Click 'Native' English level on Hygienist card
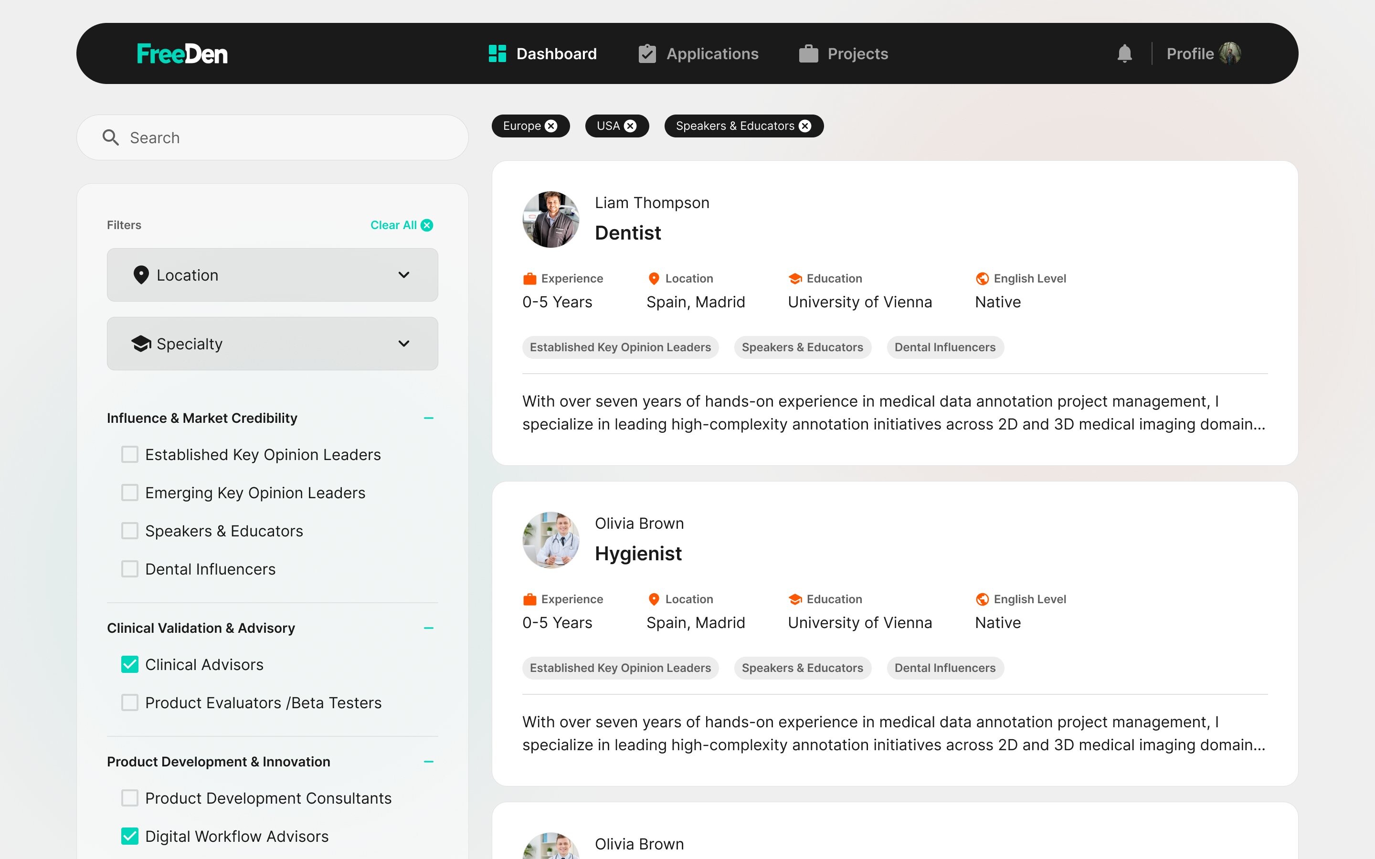 [x=998, y=623]
